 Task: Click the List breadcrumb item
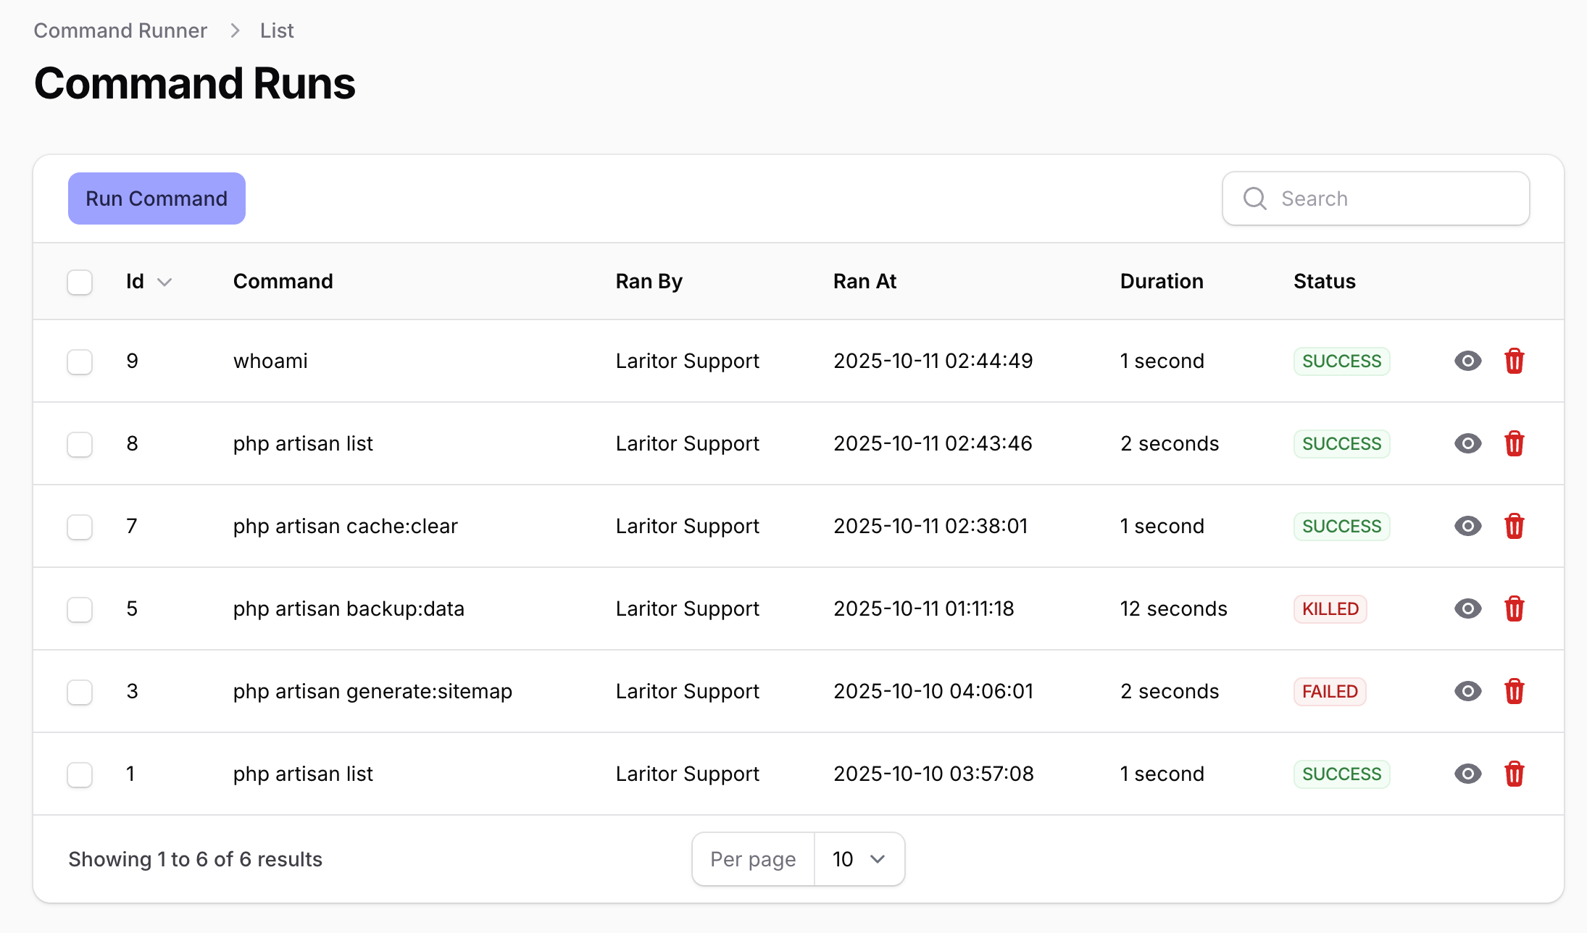click(277, 30)
